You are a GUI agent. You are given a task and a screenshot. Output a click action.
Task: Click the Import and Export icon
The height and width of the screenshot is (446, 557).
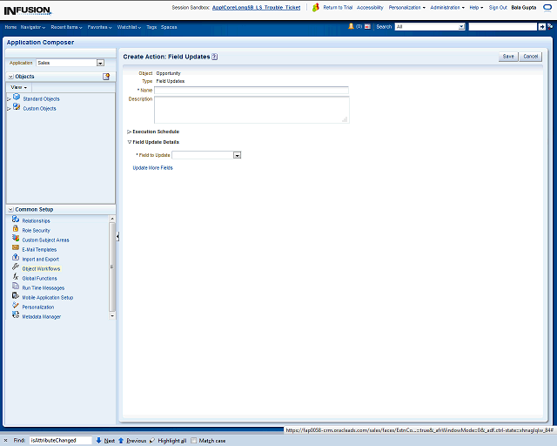click(x=16, y=259)
